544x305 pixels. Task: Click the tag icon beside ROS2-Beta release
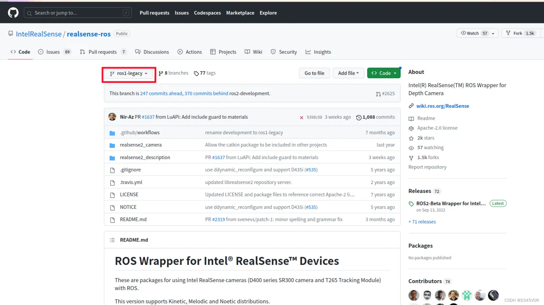click(x=411, y=204)
